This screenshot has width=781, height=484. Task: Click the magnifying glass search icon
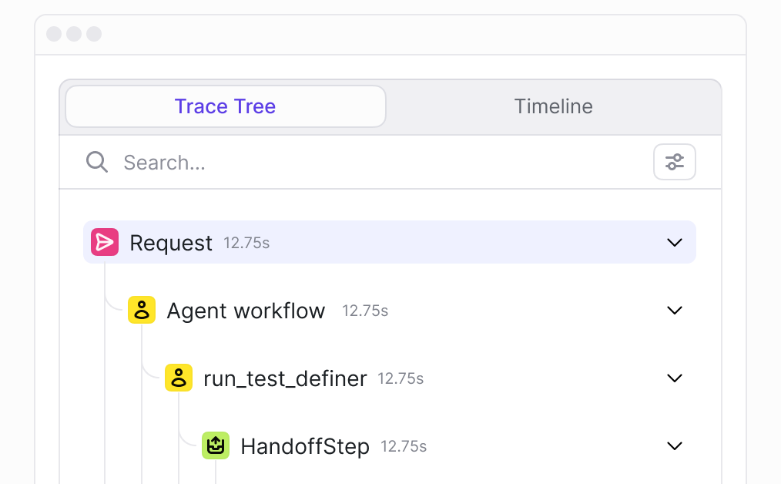click(96, 162)
